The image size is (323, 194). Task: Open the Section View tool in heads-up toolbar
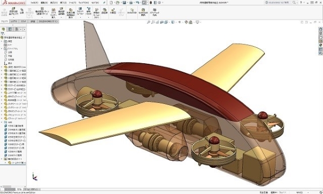tap(161, 22)
